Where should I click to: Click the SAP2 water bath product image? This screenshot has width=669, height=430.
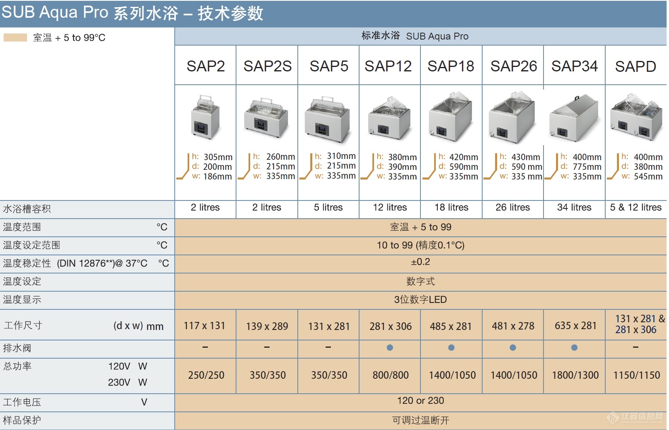pyautogui.click(x=206, y=117)
